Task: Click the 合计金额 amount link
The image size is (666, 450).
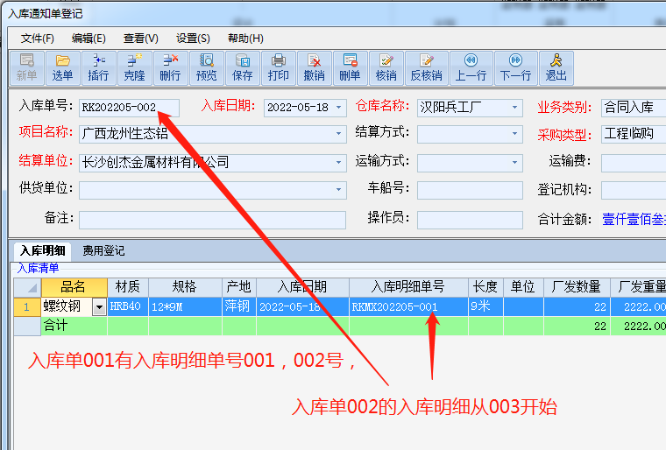Action: point(634,220)
